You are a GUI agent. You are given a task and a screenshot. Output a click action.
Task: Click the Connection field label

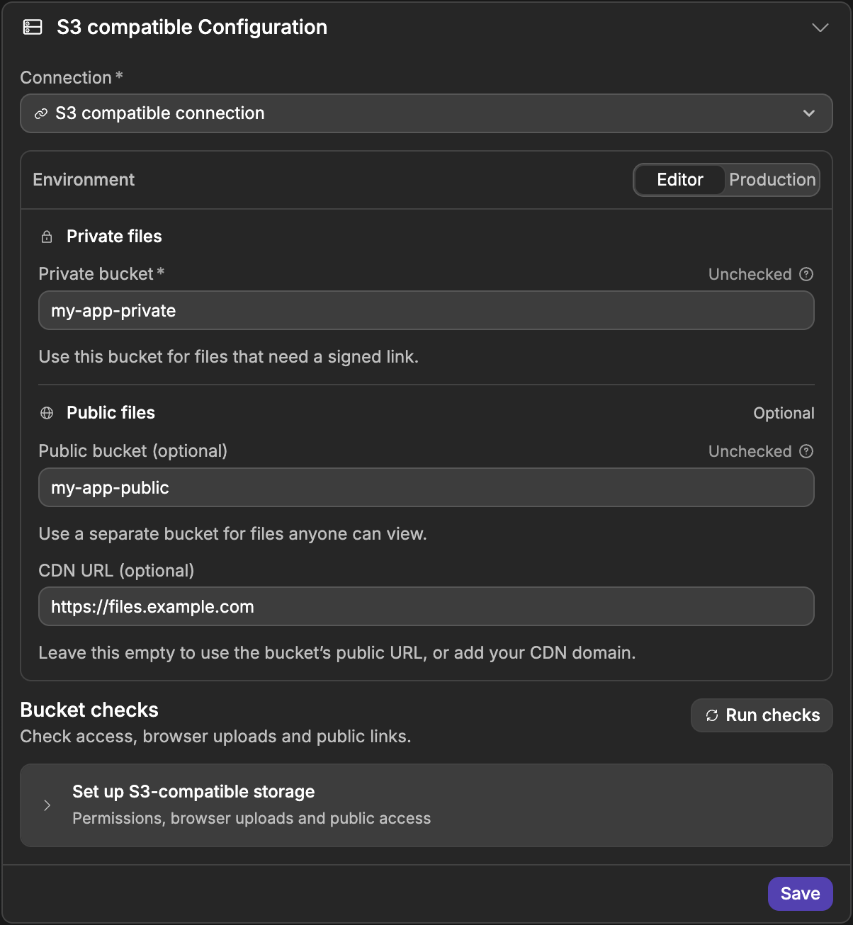point(72,78)
